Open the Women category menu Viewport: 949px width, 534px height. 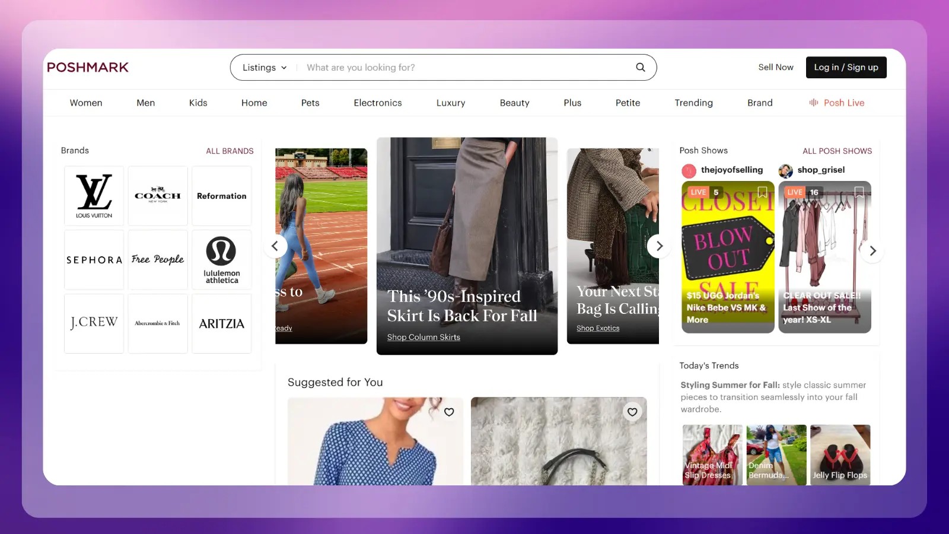pyautogui.click(x=86, y=103)
